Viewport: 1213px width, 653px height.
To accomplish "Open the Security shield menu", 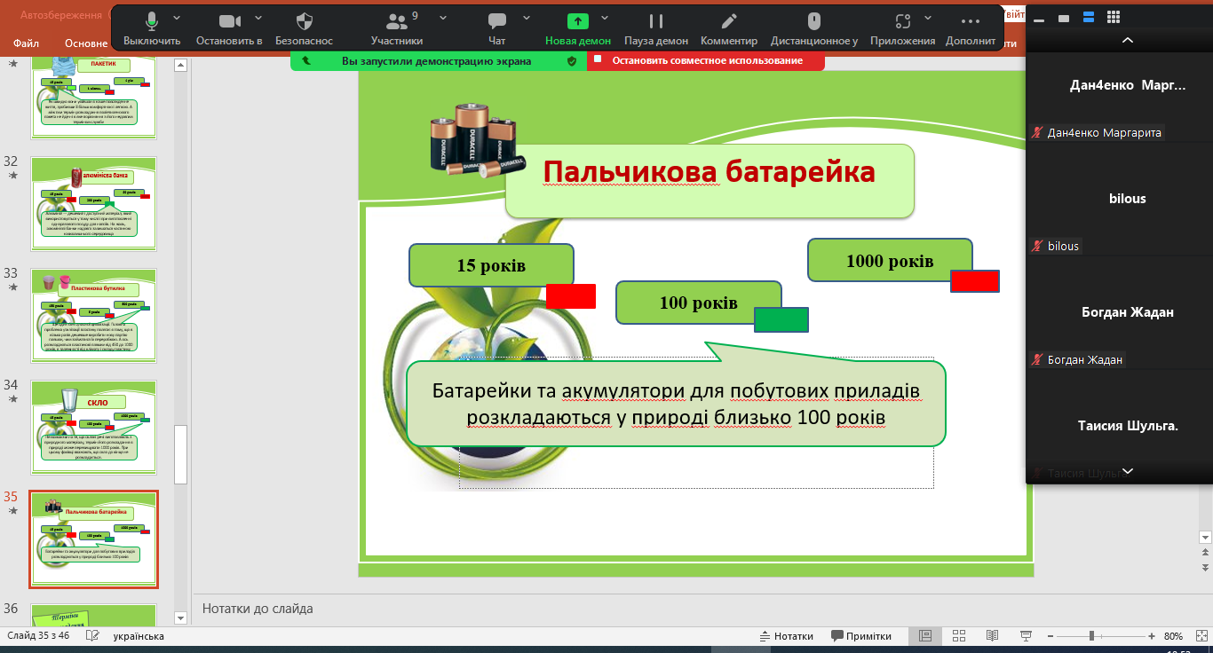I will click(x=304, y=21).
